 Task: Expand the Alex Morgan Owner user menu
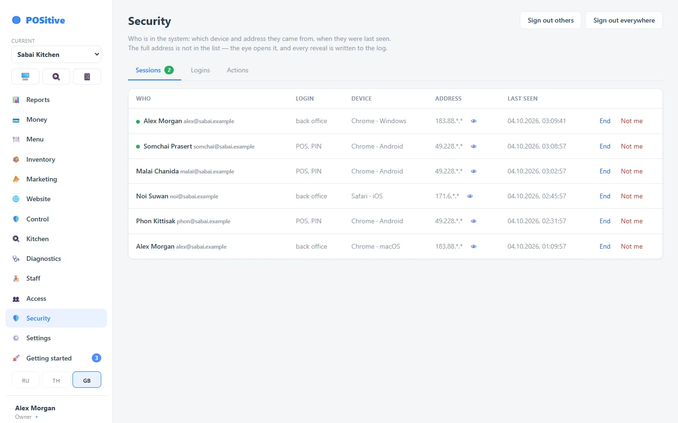pos(56,412)
